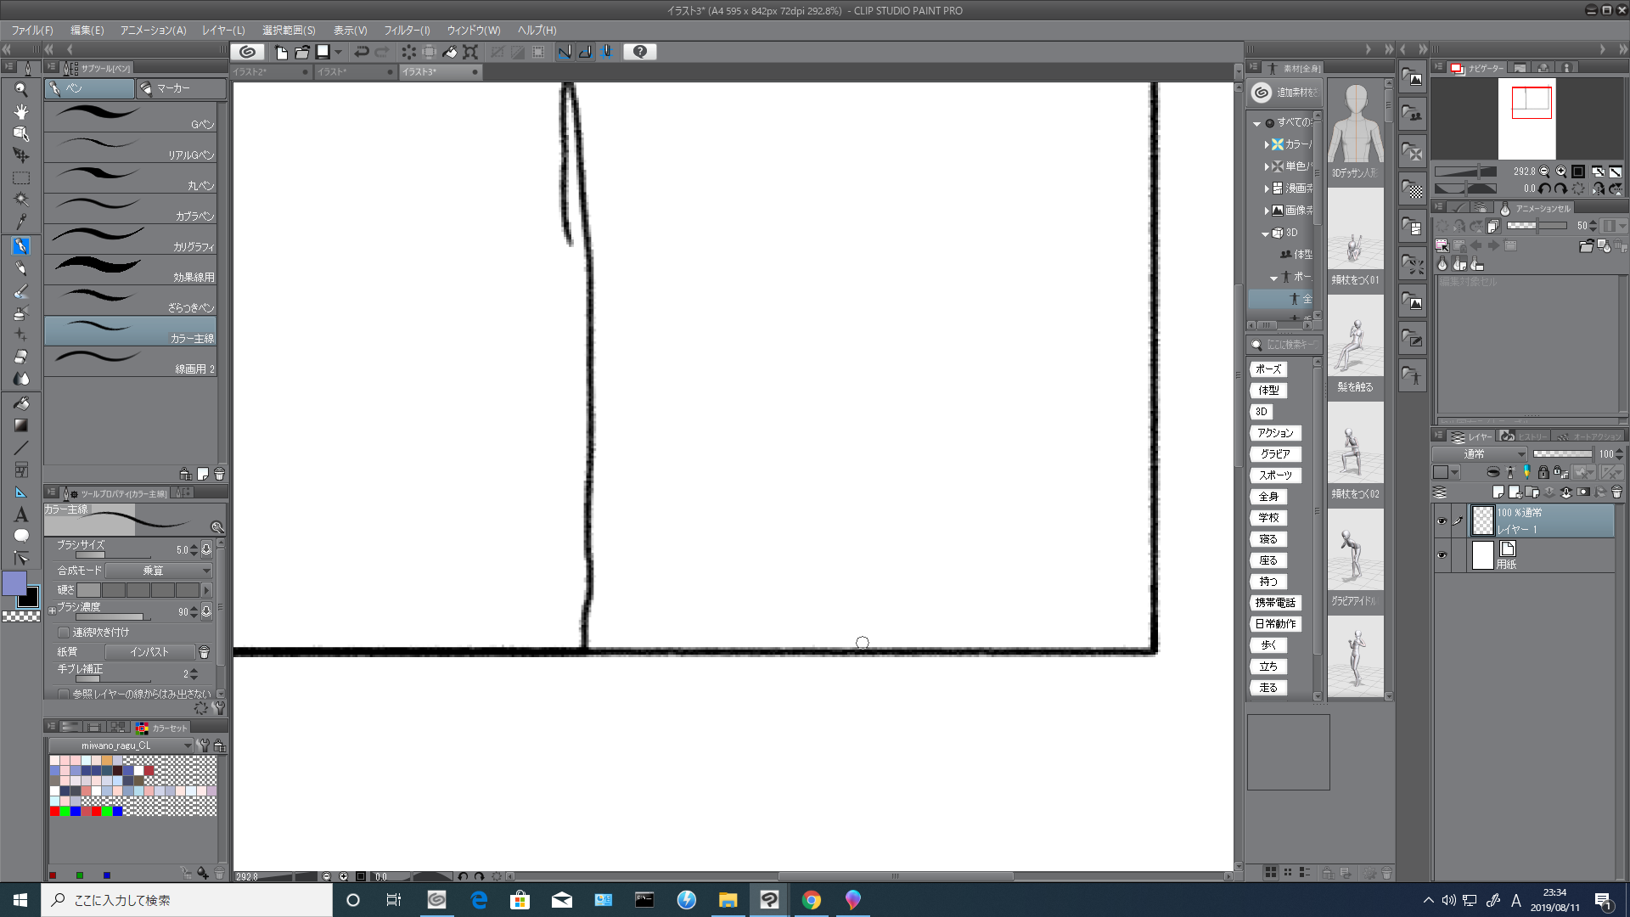Screen dimensions: 1630x917
Task: Toggle visibility of the 用紙 layer
Action: 1442,555
